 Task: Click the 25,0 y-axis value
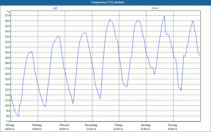click(x=8, y=26)
